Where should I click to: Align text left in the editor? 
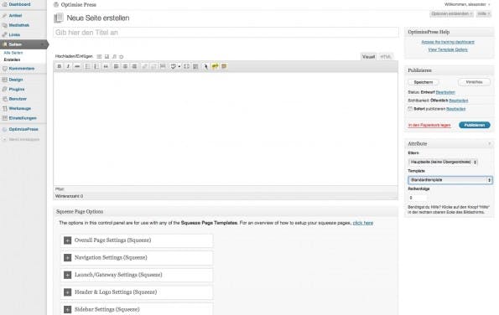click(117, 66)
